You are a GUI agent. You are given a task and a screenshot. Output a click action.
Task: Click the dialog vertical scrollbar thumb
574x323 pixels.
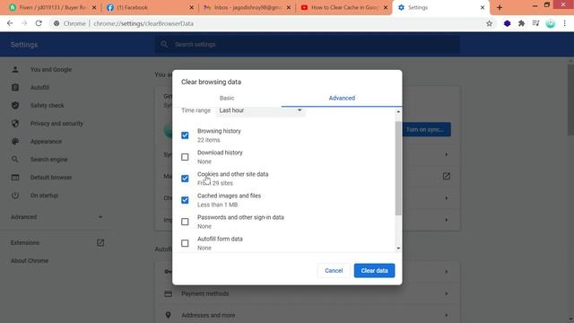(x=398, y=169)
